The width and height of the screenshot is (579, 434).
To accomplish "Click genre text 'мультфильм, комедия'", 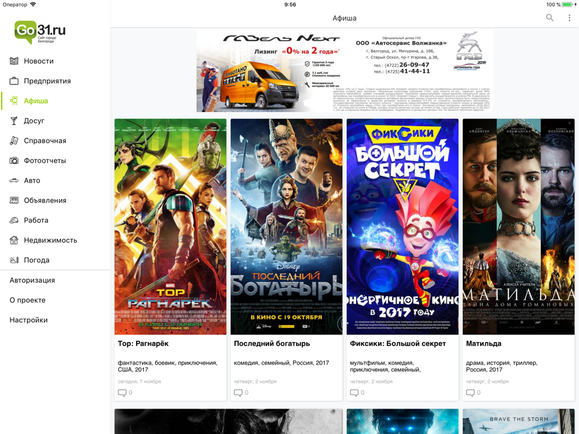I will [382, 363].
